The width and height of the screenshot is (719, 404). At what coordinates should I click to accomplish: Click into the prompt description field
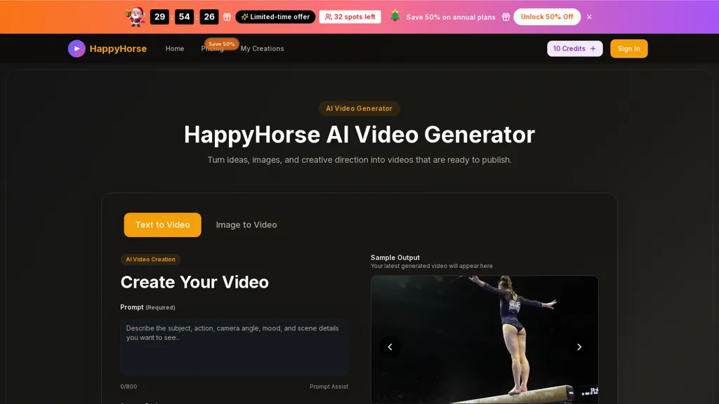coord(235,347)
